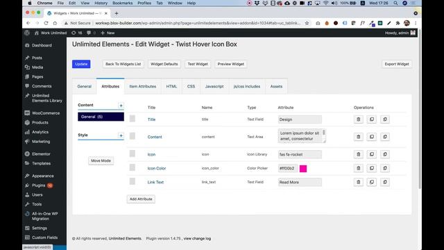This screenshot has width=444, height=250.
Task: Open comments bubble in the admin bar
Action: click(91, 33)
